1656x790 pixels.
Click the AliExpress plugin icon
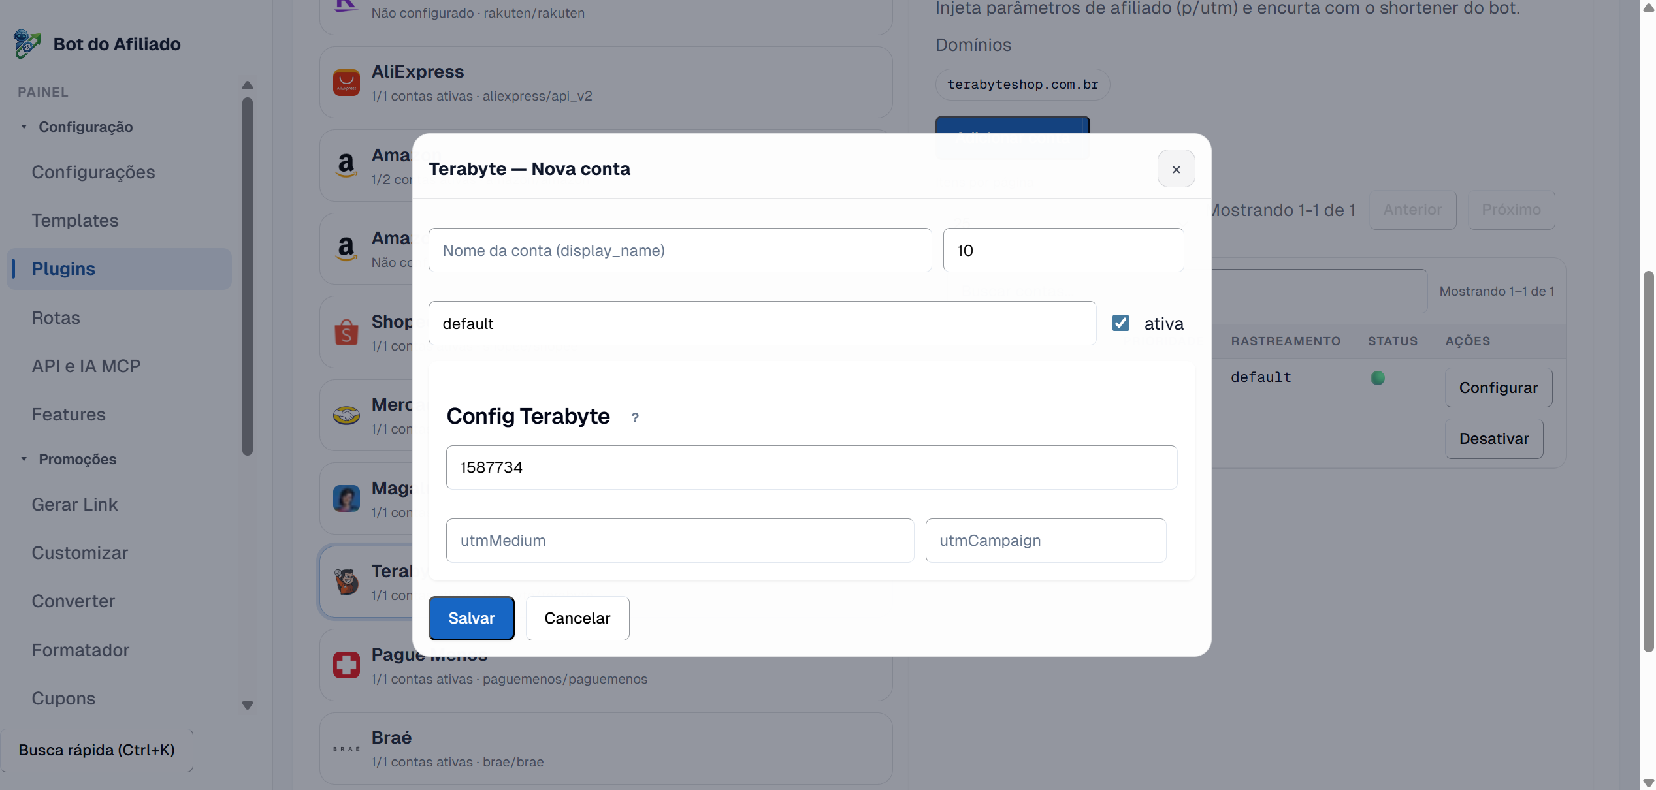coord(346,83)
